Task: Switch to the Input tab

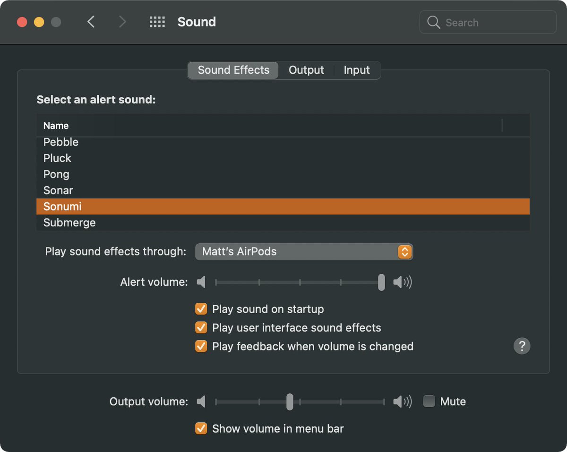Action: coord(357,70)
